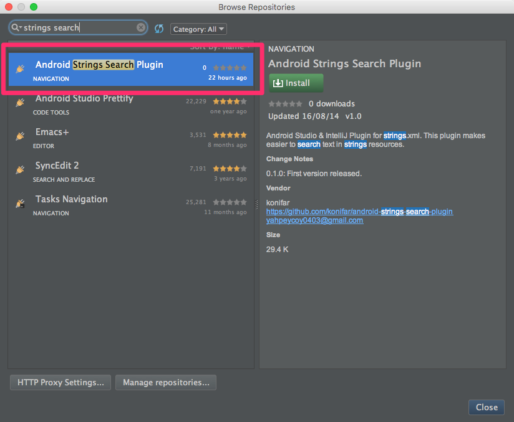The width and height of the screenshot is (514, 422).
Task: Click the "one year ago" timestamp
Action: (228, 111)
